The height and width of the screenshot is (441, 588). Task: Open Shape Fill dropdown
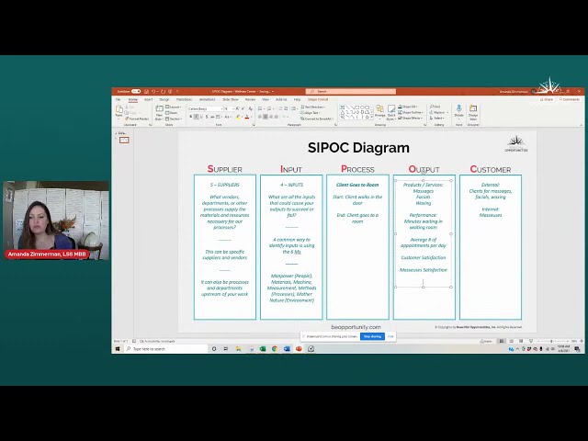click(408, 107)
